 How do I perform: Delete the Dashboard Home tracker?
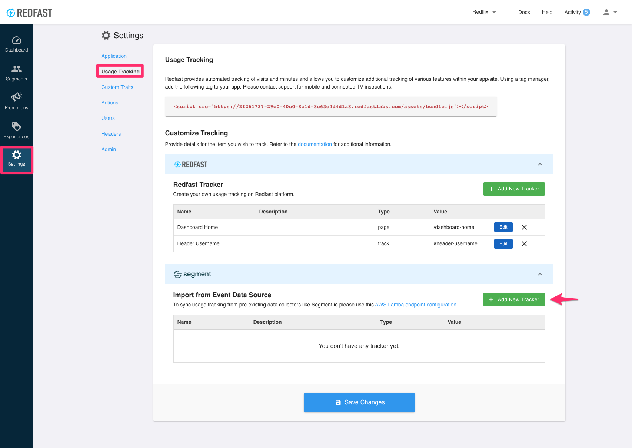point(524,227)
